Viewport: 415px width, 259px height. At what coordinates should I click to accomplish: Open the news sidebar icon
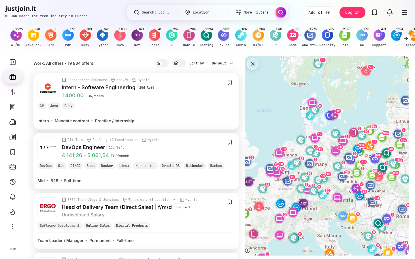click(13, 137)
